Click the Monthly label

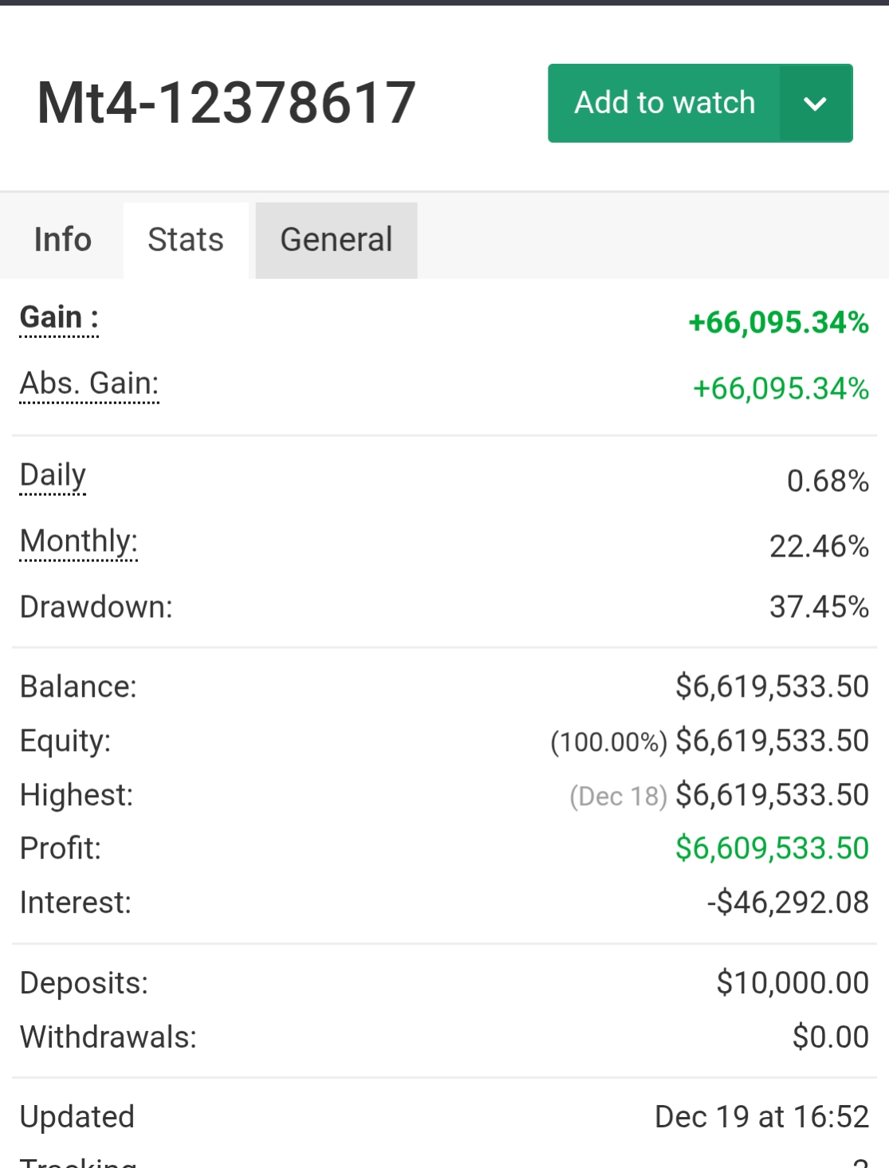pos(79,541)
